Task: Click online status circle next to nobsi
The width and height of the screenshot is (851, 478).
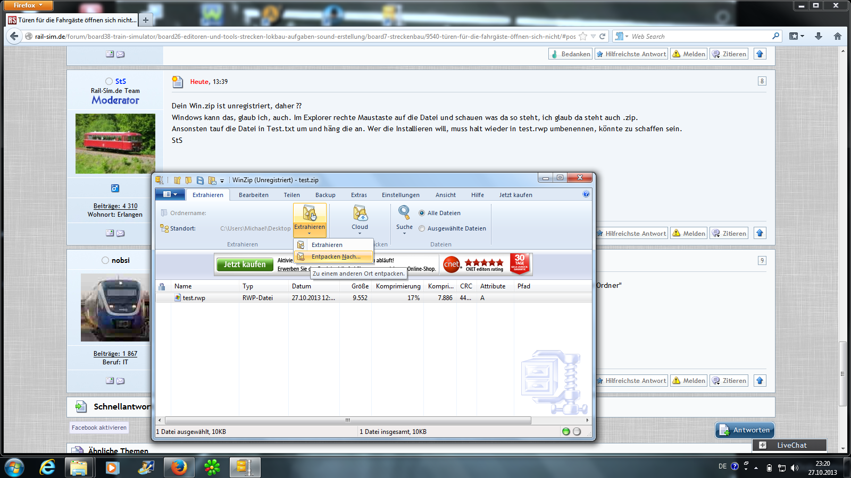Action: 105,260
